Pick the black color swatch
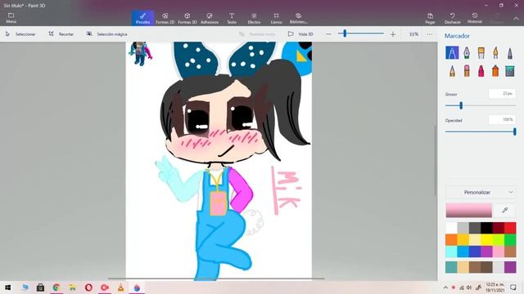This screenshot has width=524, height=294. 486,228
